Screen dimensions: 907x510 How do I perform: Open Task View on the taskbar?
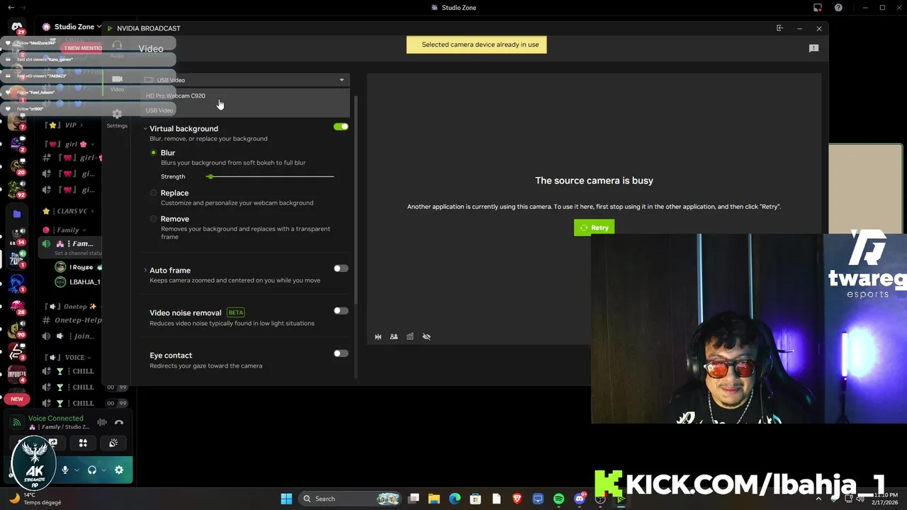pos(414,499)
